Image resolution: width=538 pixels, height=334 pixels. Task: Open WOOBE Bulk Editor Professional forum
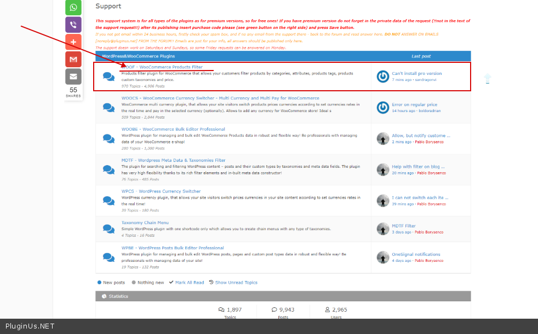pos(173,130)
